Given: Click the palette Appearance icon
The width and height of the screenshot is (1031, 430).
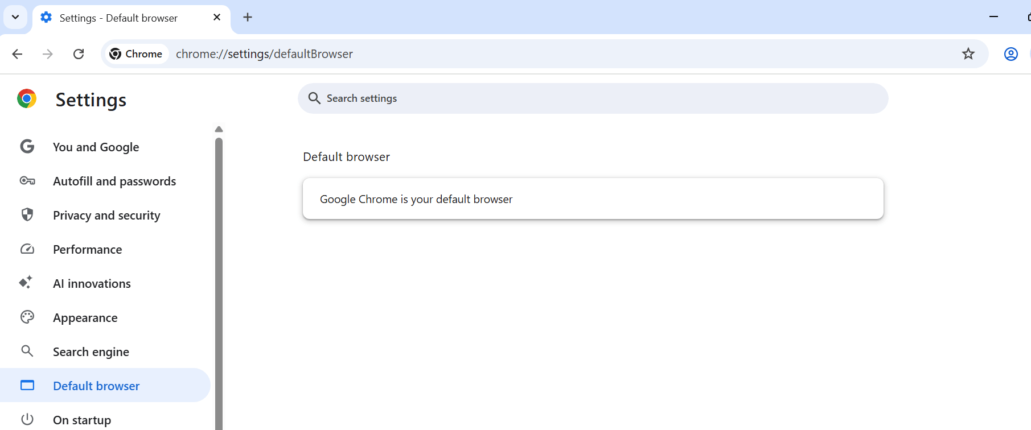Looking at the screenshot, I should click(x=27, y=317).
